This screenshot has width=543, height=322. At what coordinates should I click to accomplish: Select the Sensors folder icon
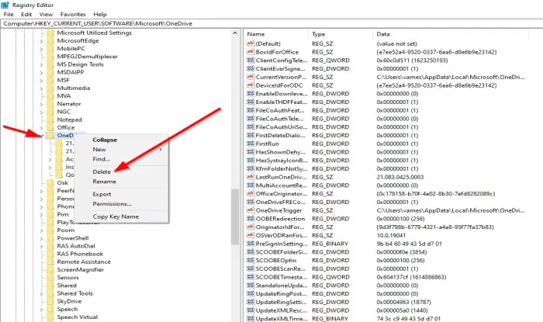(50, 278)
